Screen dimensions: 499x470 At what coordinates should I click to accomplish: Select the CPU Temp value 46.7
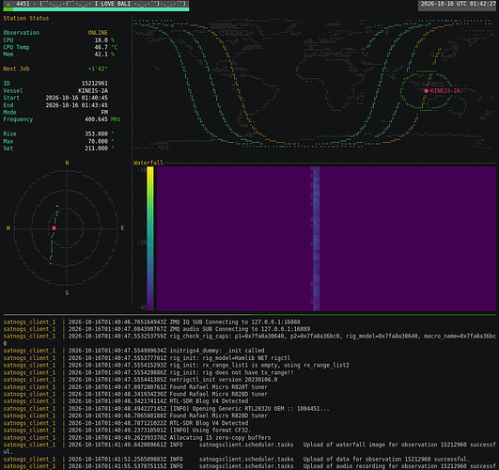(x=101, y=47)
